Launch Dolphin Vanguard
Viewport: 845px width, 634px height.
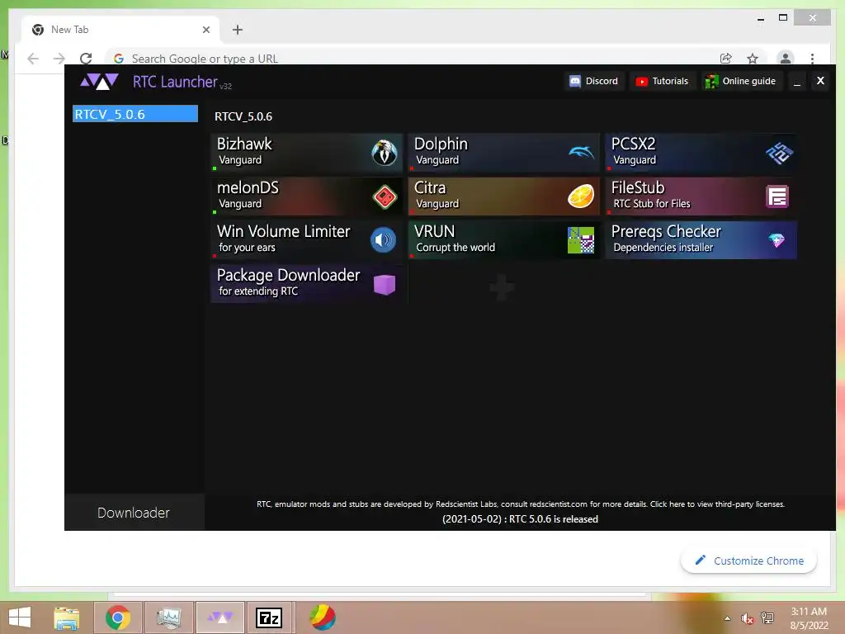tap(504, 152)
